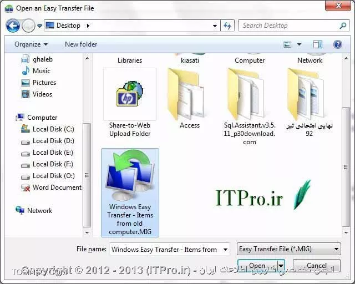The width and height of the screenshot is (355, 284).
Task: Change your view icon in toolbar
Action: (x=287, y=44)
